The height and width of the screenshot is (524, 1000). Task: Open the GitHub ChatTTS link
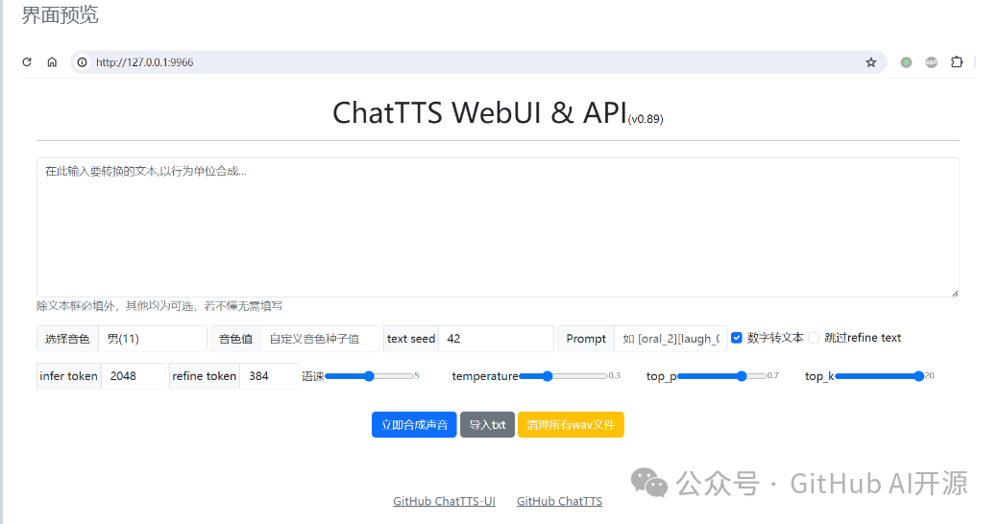pos(559,501)
